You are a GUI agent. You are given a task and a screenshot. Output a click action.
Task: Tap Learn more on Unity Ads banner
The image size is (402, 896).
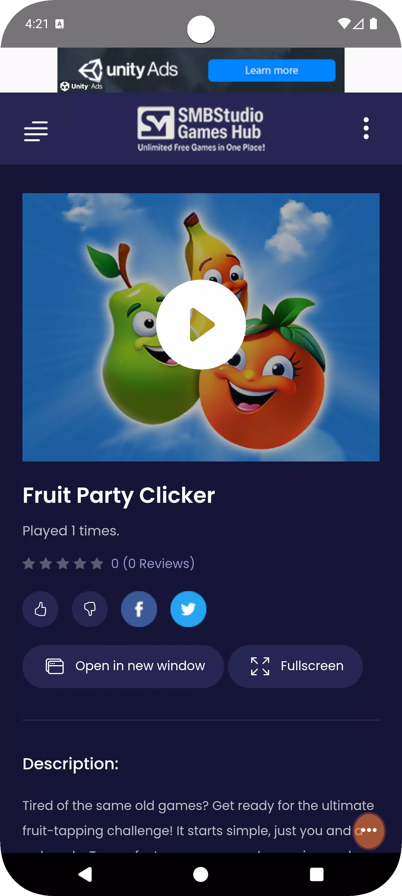[272, 70]
